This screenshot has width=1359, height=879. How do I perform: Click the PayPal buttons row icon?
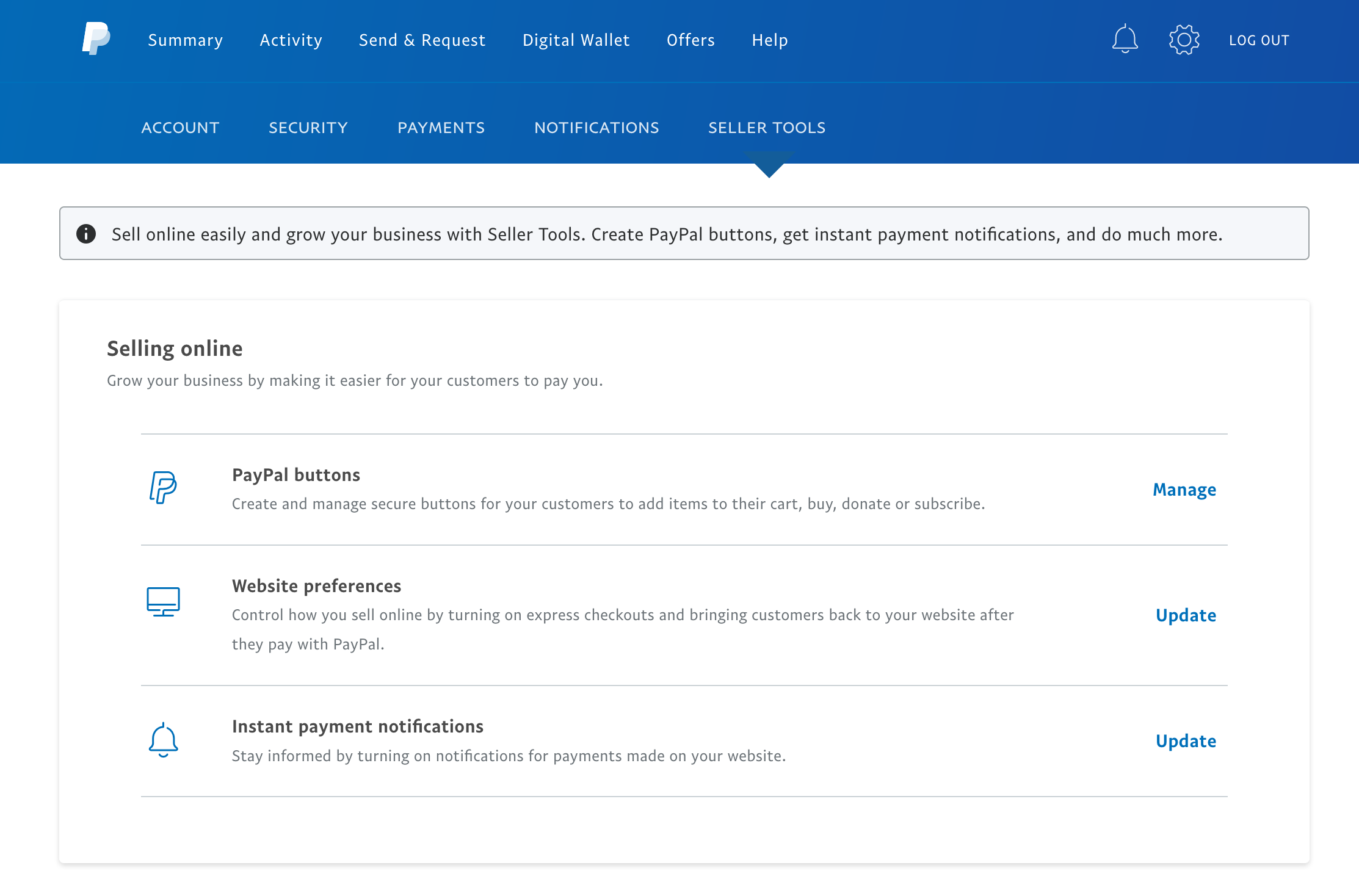[163, 488]
